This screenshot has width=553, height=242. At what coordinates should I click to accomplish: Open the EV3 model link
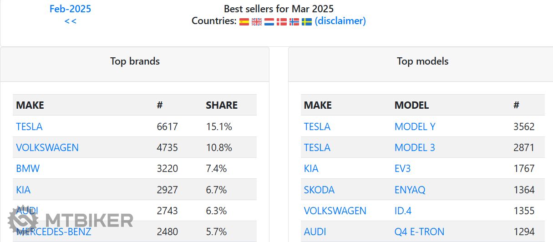(x=402, y=168)
